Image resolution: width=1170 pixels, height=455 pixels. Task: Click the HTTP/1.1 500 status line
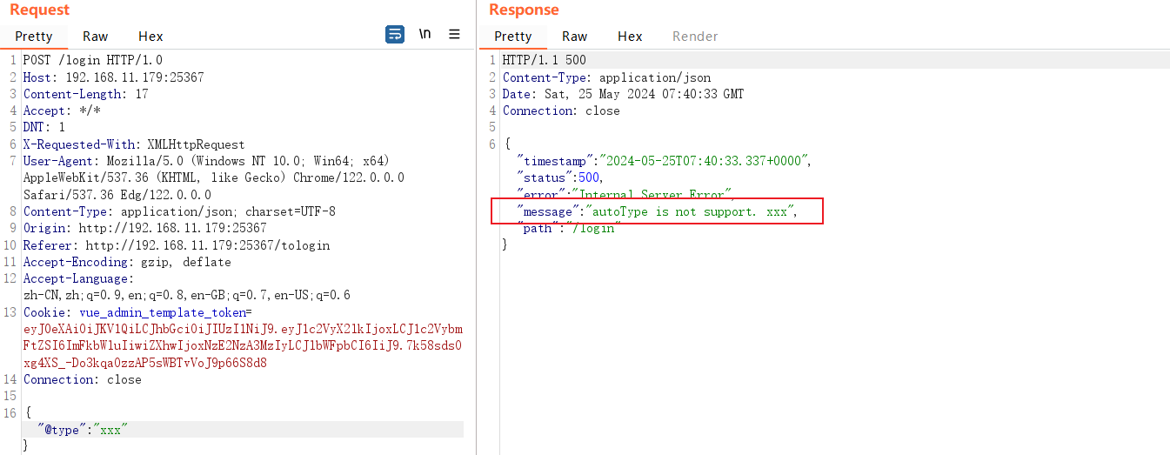[544, 61]
